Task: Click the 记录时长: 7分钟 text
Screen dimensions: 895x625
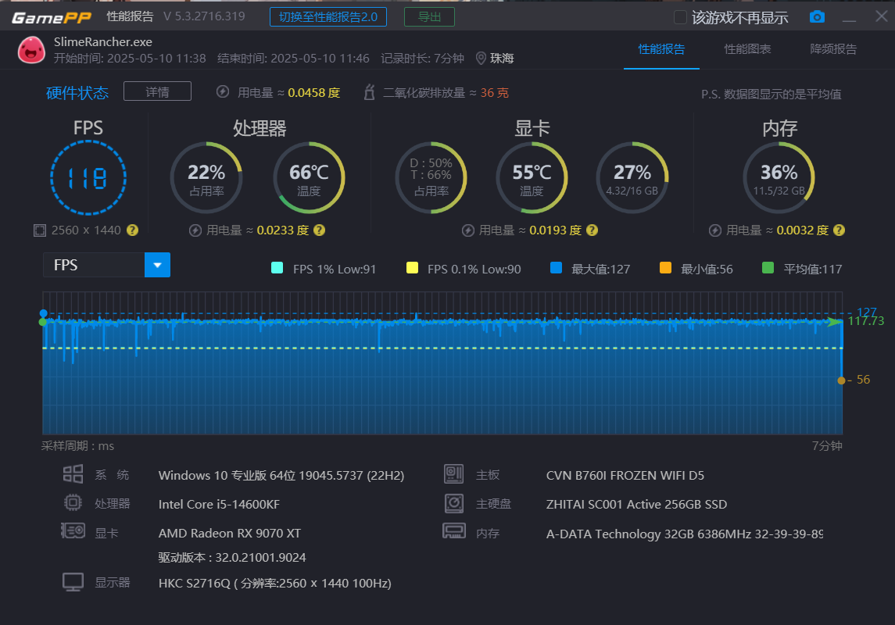Action: (422, 58)
